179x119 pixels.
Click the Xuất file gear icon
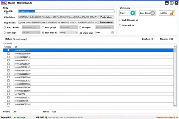172,13
